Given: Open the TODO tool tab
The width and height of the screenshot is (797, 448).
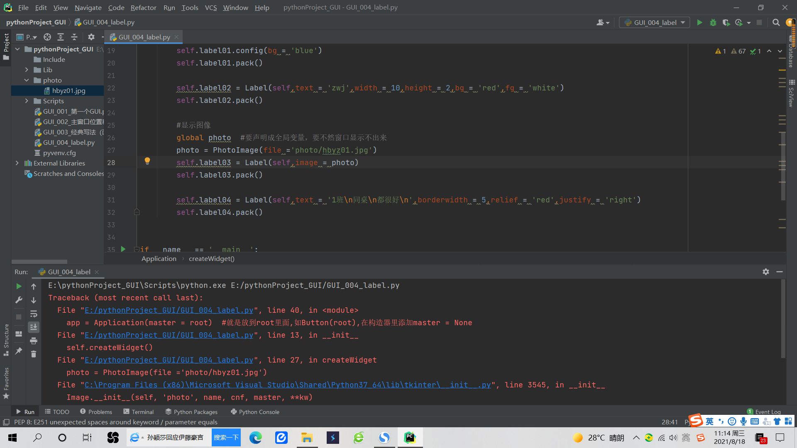Looking at the screenshot, I should point(57,412).
